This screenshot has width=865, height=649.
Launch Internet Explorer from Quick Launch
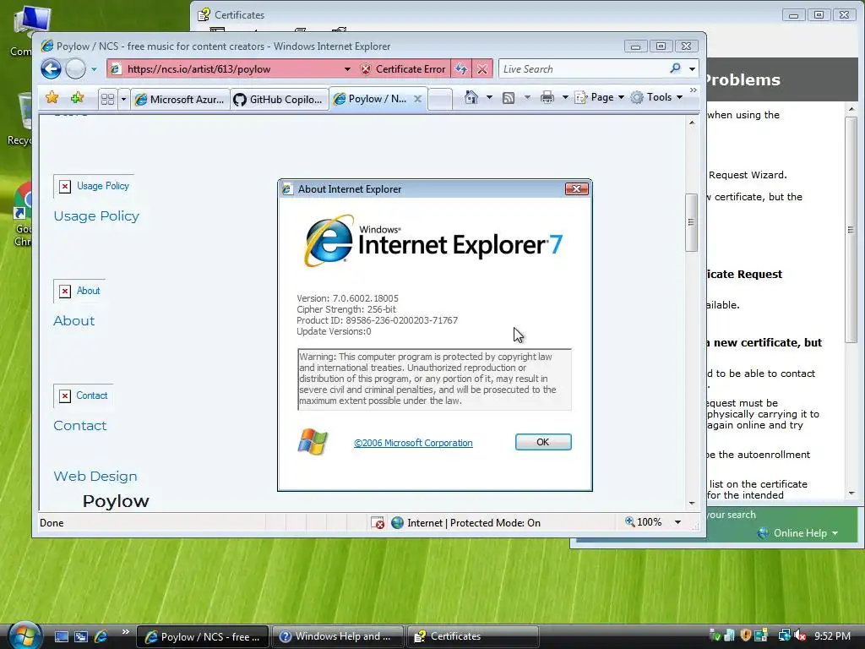click(101, 637)
